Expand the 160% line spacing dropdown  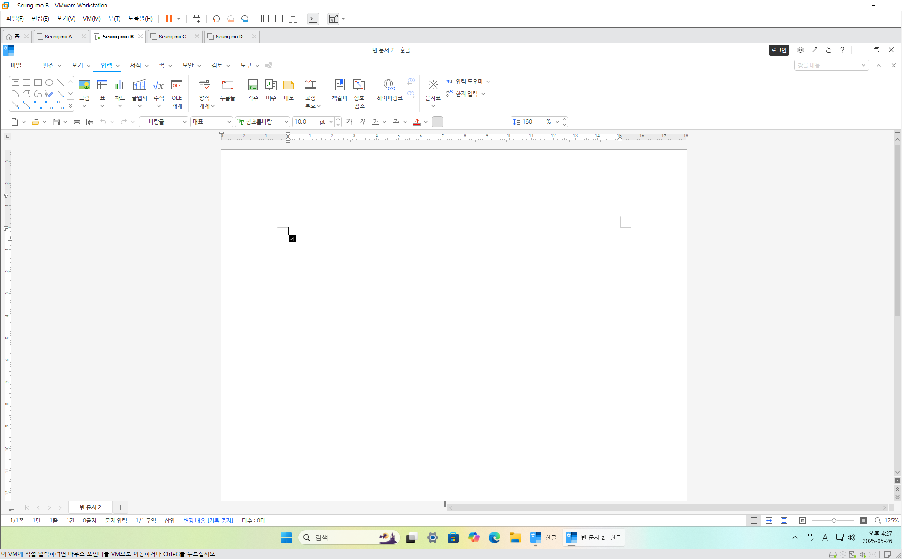click(x=556, y=122)
